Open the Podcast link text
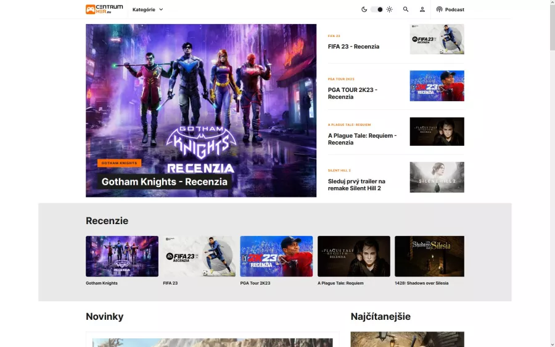The width and height of the screenshot is (555, 347). 454,9
